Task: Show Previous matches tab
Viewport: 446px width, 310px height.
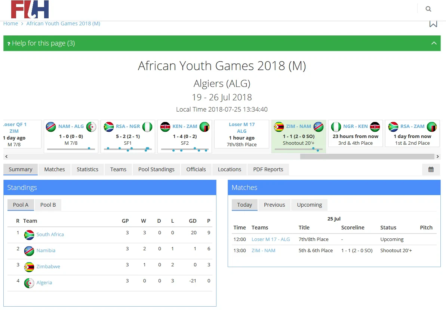Action: point(274,205)
